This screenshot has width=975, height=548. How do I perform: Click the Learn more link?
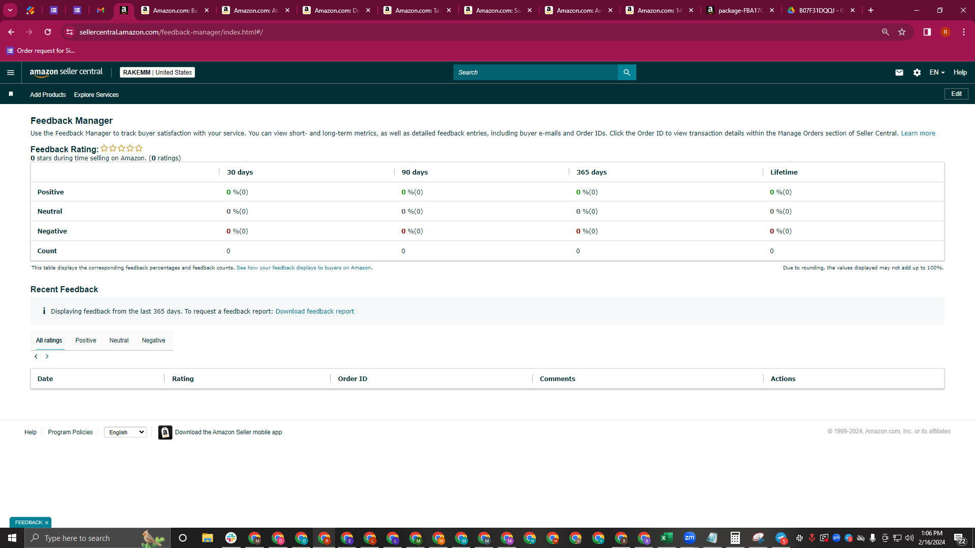pyautogui.click(x=918, y=133)
